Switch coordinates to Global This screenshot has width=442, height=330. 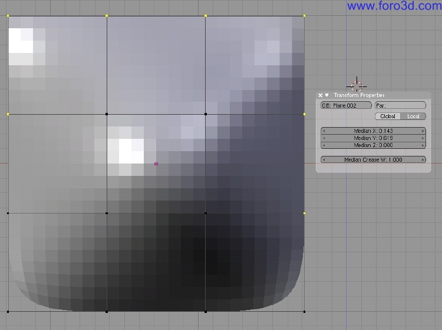(388, 116)
